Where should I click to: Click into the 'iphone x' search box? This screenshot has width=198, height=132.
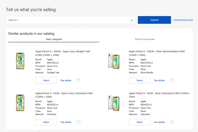tap(67, 20)
